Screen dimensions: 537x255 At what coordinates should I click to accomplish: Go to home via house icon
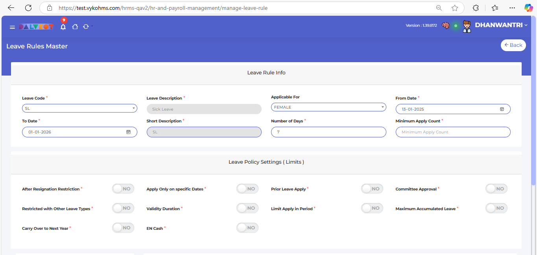tap(75, 27)
